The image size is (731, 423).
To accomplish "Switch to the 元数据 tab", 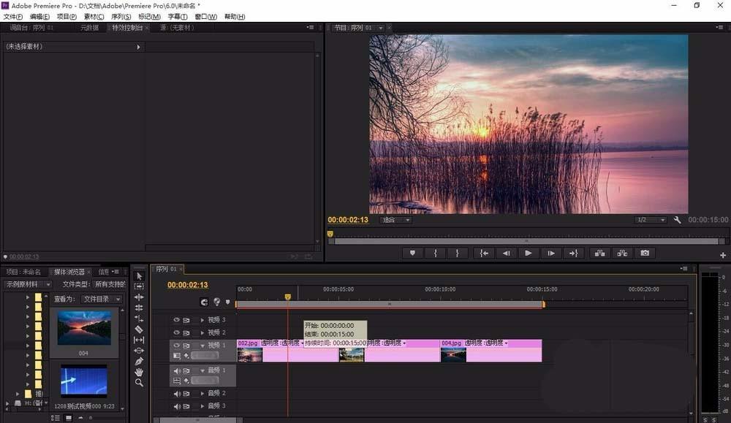I will point(89,28).
